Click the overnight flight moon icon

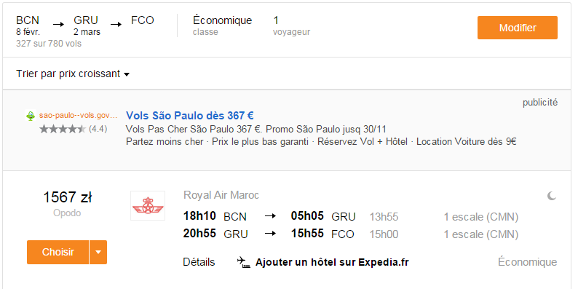pyautogui.click(x=552, y=196)
